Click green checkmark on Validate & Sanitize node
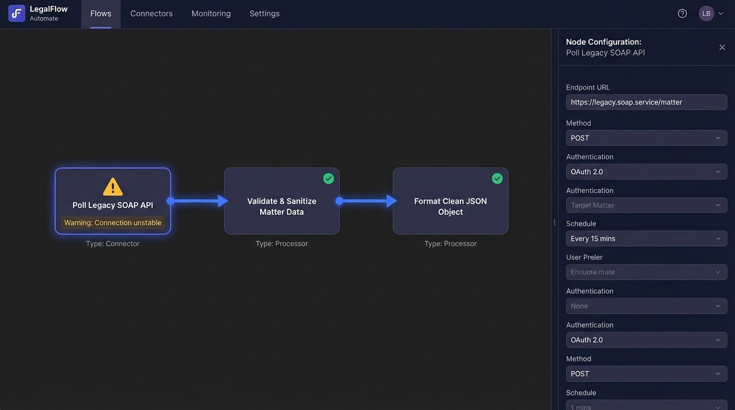Image resolution: width=735 pixels, height=410 pixels. pos(329,178)
